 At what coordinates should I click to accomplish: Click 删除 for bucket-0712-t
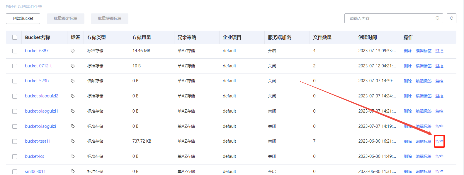click(x=407, y=66)
